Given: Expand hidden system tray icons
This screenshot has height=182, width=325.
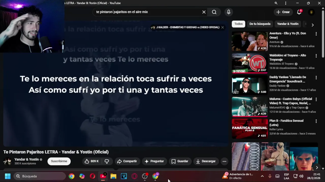Looking at the screenshot, I should click(262, 176).
